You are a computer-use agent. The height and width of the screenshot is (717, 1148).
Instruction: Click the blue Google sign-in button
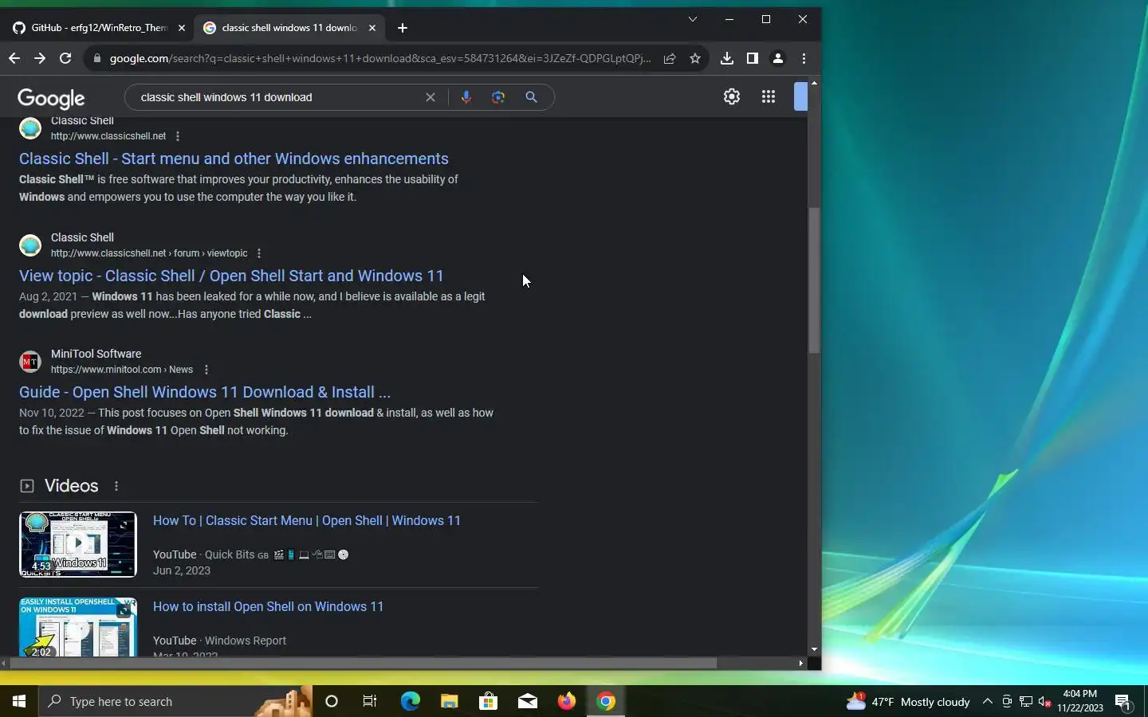(x=801, y=96)
